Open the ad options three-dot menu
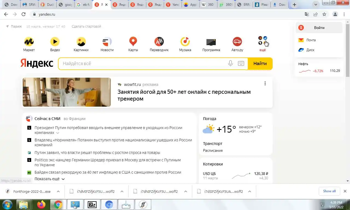350x210 pixels. coord(265,84)
